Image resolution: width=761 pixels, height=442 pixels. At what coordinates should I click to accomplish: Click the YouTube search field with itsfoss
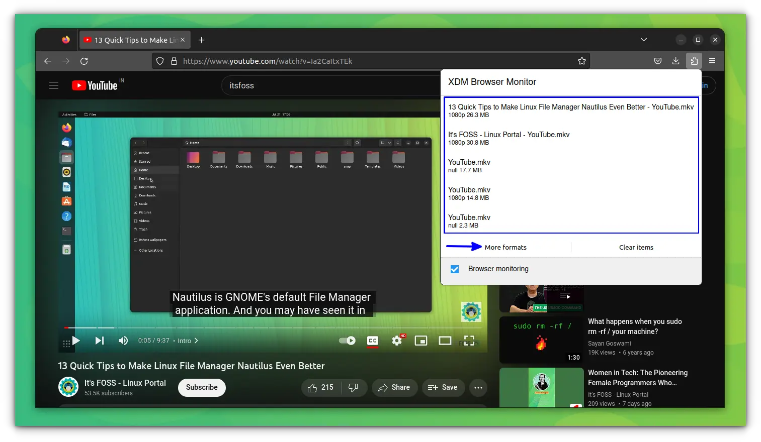(331, 85)
